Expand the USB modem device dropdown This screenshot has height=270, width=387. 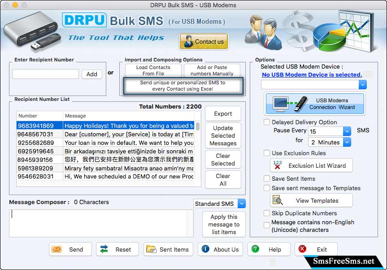pos(362,84)
